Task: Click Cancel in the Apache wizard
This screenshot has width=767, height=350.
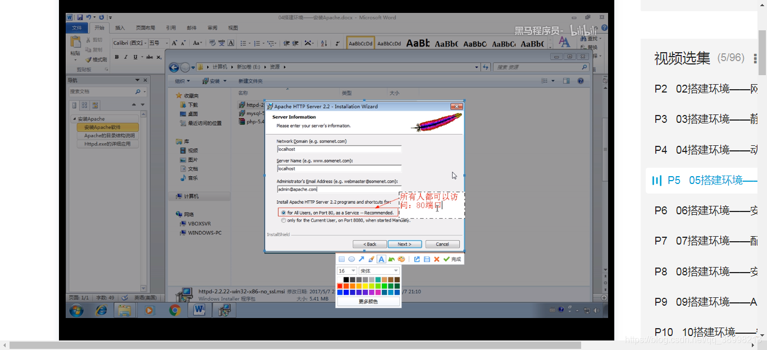Action: [442, 244]
